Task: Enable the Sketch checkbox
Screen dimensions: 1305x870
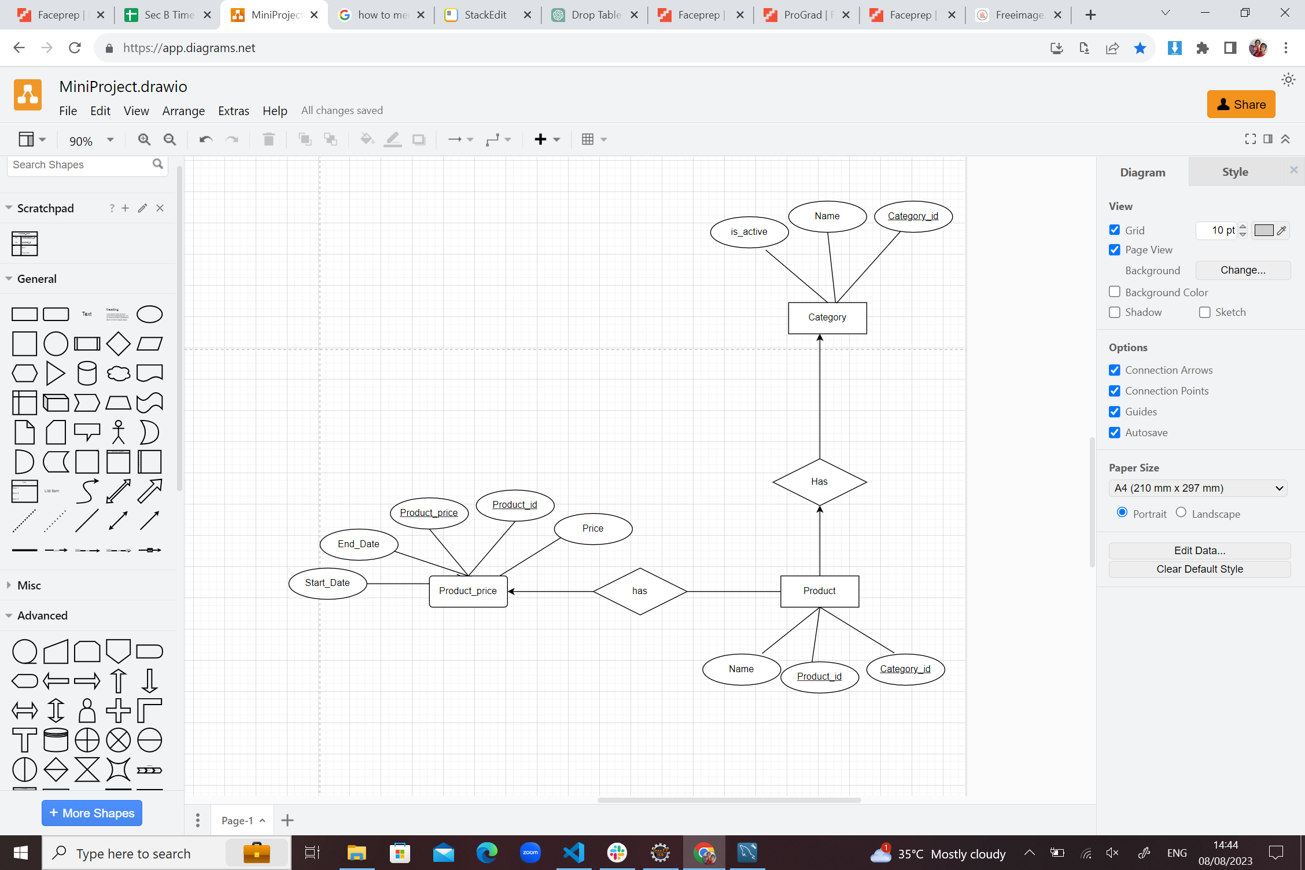Action: (1205, 312)
